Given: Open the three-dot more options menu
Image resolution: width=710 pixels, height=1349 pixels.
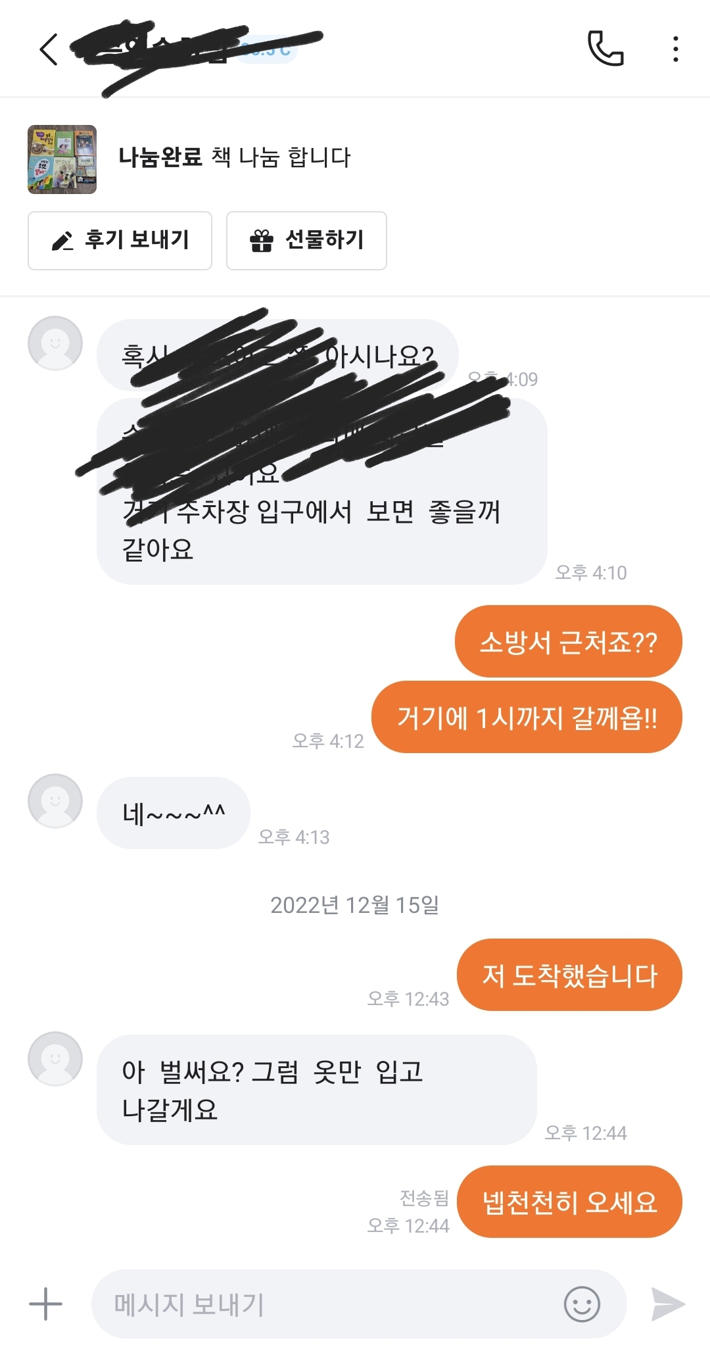Looking at the screenshot, I should (675, 49).
